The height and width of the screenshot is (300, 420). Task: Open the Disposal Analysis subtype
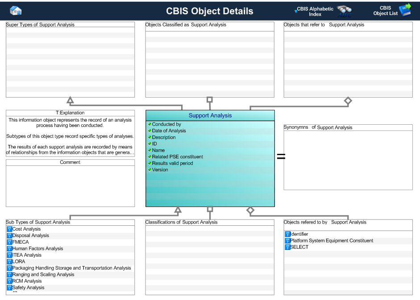coord(31,235)
